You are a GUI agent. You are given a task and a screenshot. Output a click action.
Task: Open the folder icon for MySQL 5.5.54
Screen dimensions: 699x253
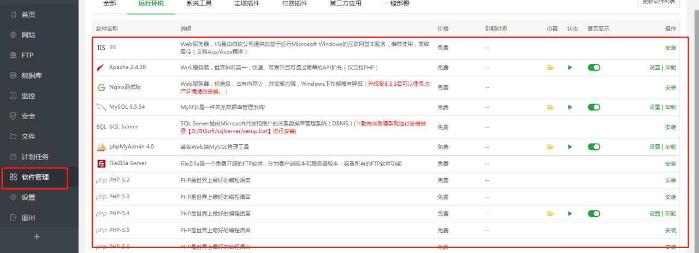(x=550, y=107)
